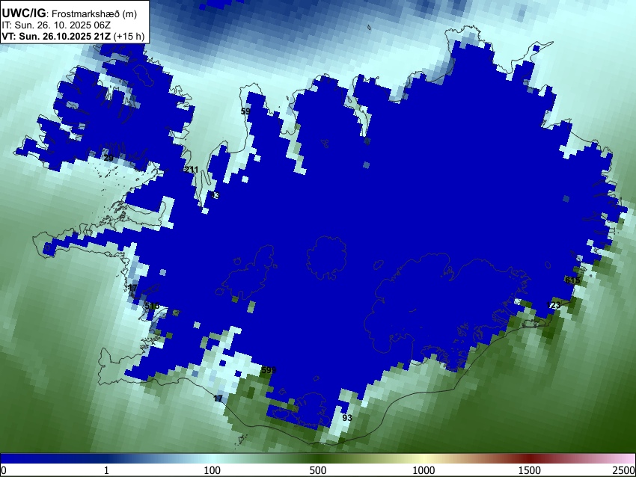The image size is (636, 477).
Task: Click the station value '599'
Action: [269, 370]
